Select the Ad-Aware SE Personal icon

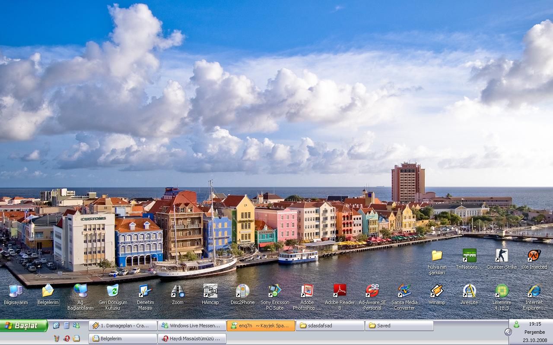(x=372, y=291)
